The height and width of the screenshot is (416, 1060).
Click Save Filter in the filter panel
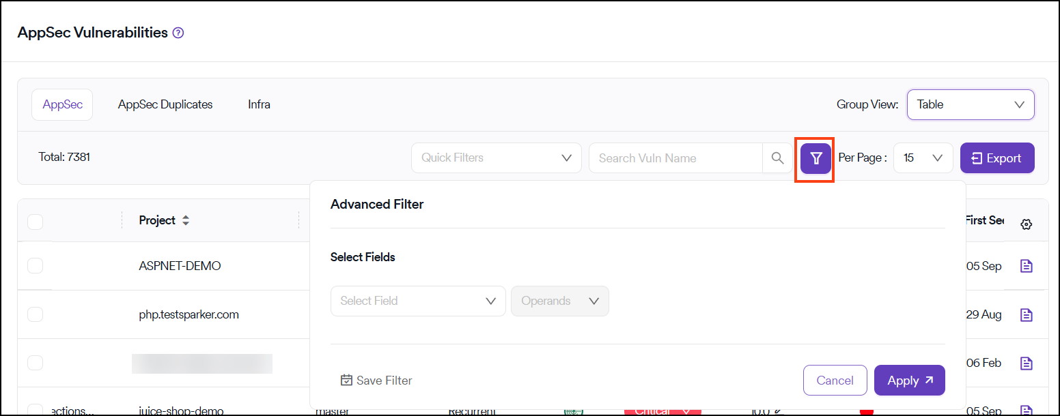[376, 381]
